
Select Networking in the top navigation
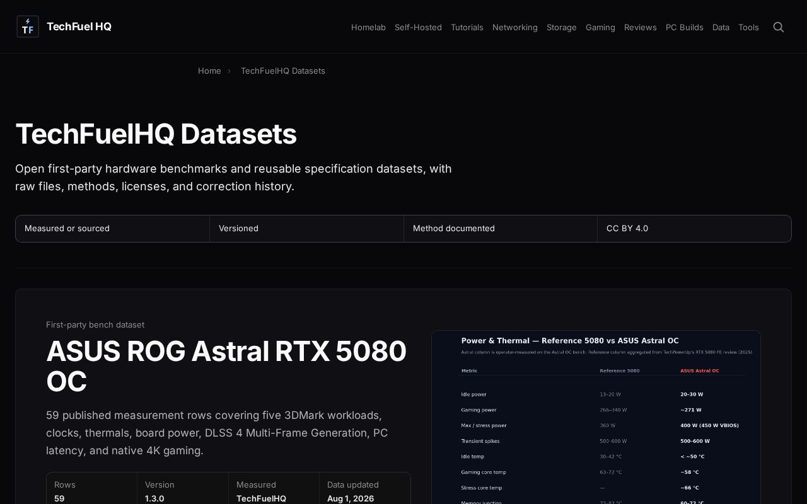click(x=515, y=27)
